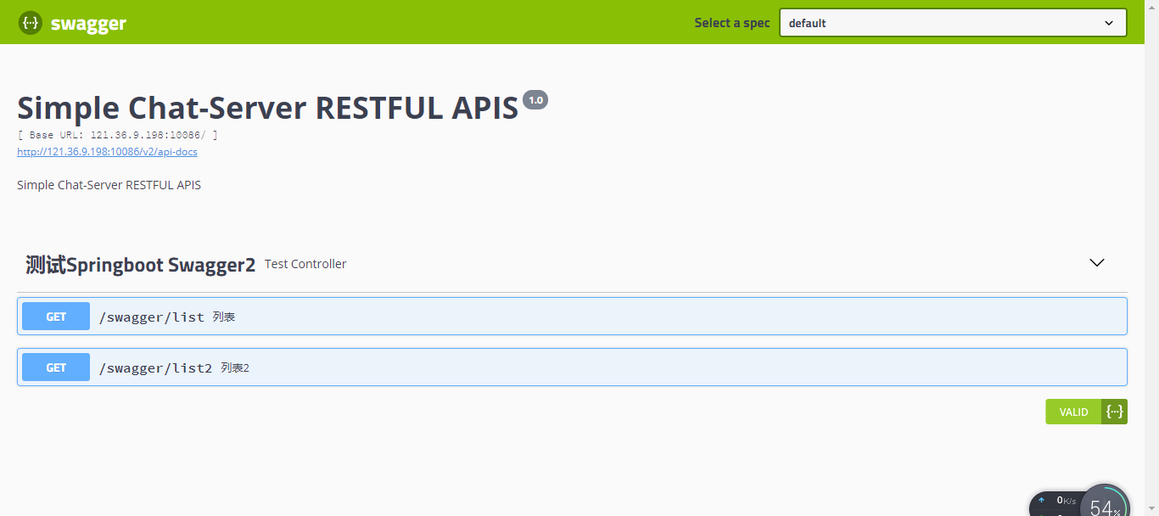The image size is (1159, 516).
Task: Click the Simple Chat-Server RESTFUL APIS description paragraph
Action: pyautogui.click(x=109, y=185)
